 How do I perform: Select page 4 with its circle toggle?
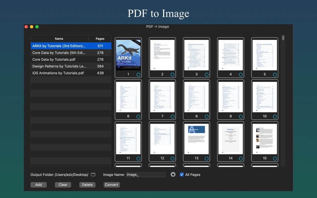point(241,75)
